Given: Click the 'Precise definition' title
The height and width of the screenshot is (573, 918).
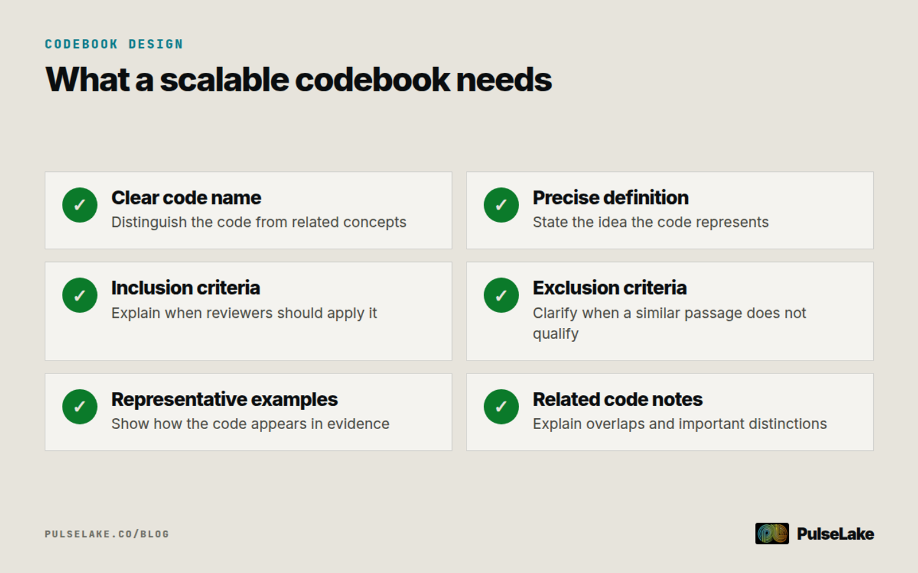Looking at the screenshot, I should 610,198.
